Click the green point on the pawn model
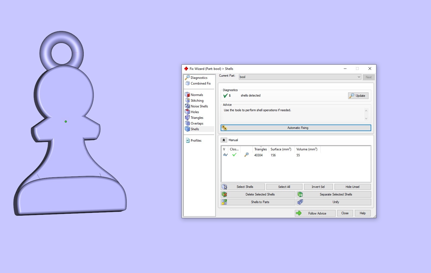This screenshot has width=431, height=273. click(66, 122)
